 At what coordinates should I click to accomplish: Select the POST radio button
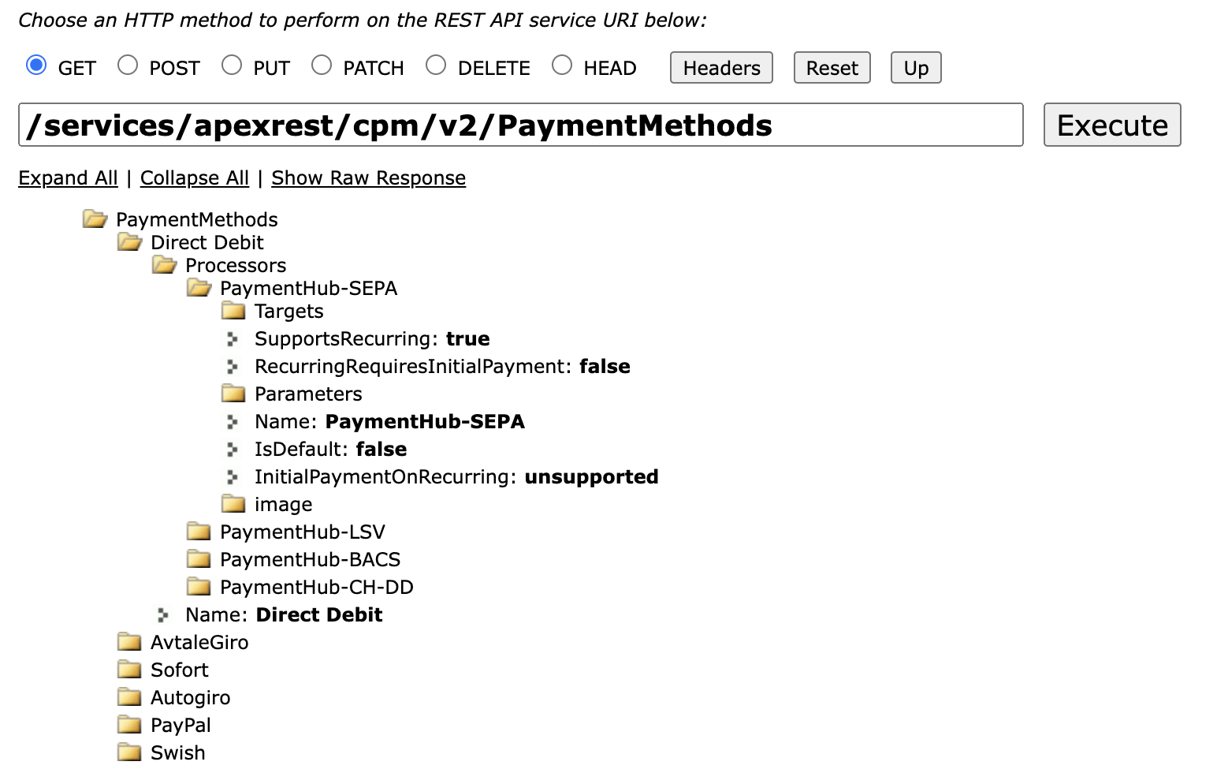(x=128, y=65)
